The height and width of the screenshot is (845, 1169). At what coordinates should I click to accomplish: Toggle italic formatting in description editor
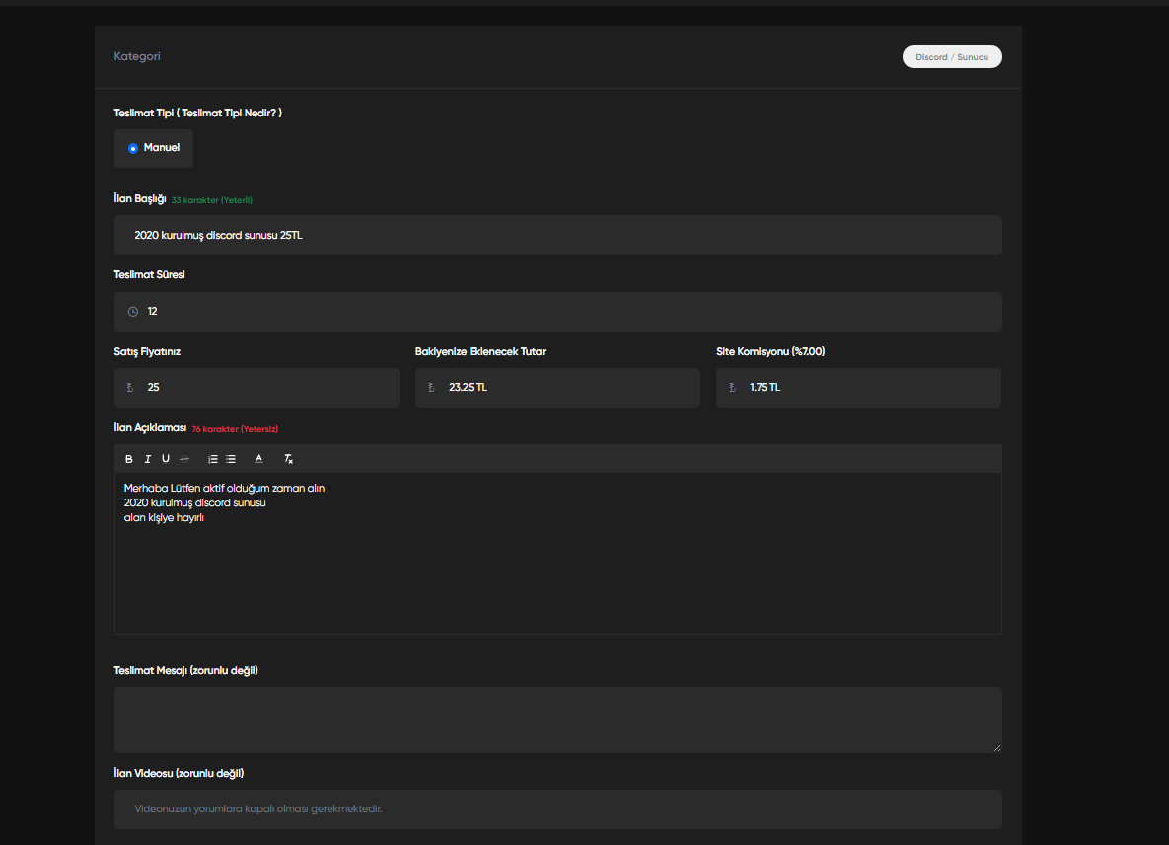148,459
